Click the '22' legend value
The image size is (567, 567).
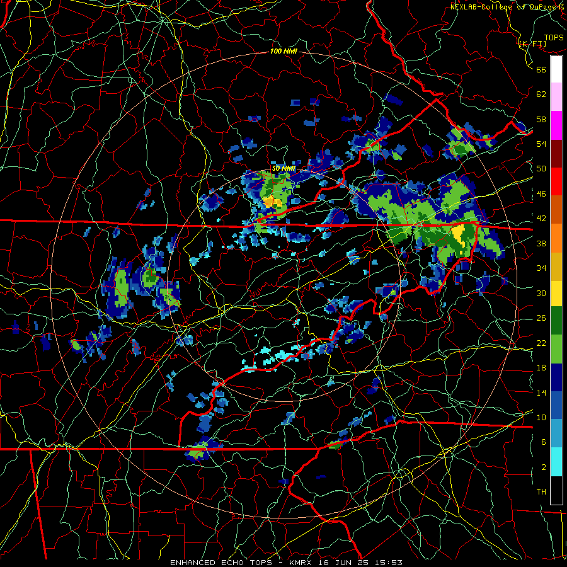point(541,343)
